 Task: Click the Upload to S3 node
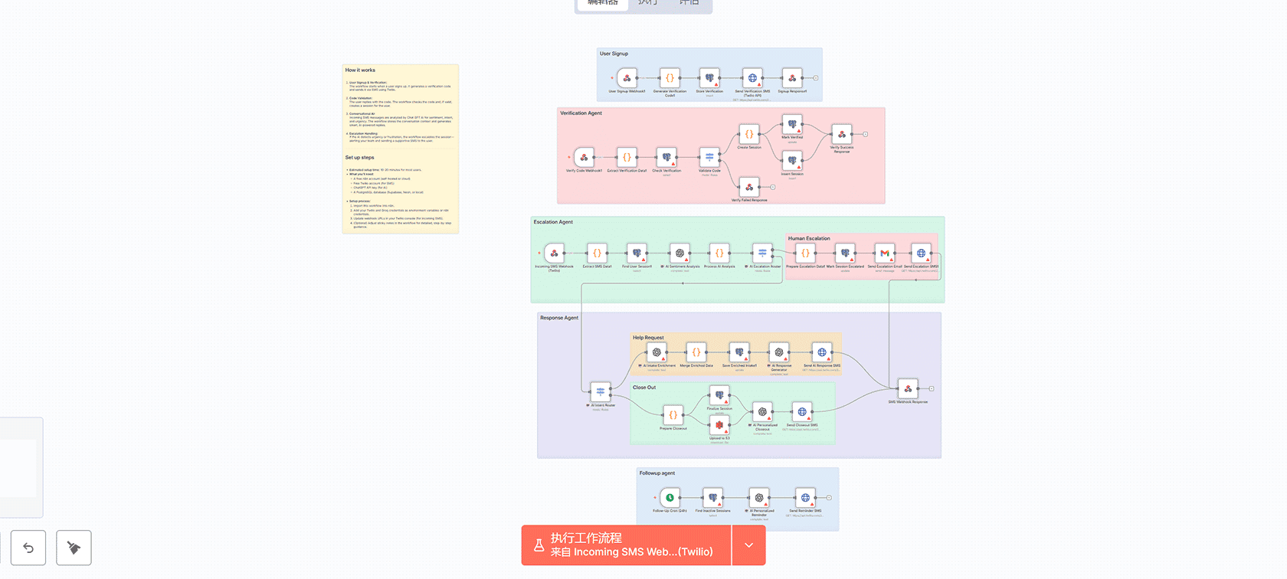click(719, 425)
